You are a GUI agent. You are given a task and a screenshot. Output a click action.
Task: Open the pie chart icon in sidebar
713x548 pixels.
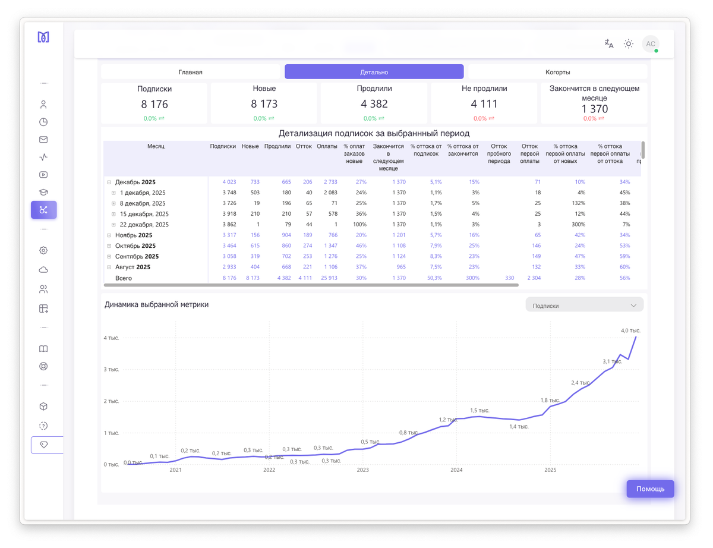click(43, 122)
